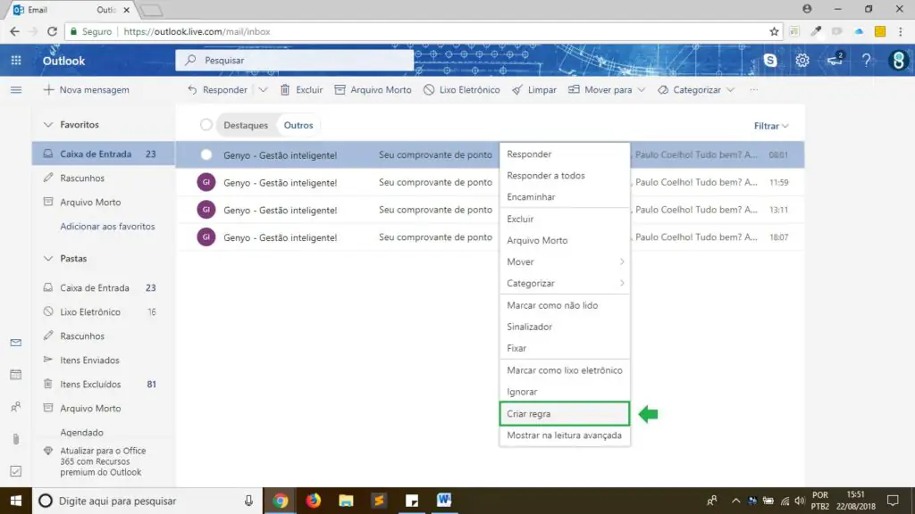Open the notification center in the taskbar
Image resolution: width=915 pixels, height=514 pixels.
(893, 501)
